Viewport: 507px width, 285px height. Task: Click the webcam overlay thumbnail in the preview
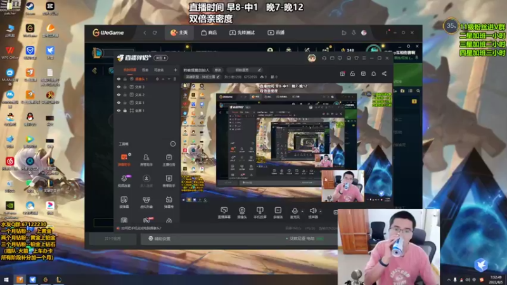[x=343, y=186]
